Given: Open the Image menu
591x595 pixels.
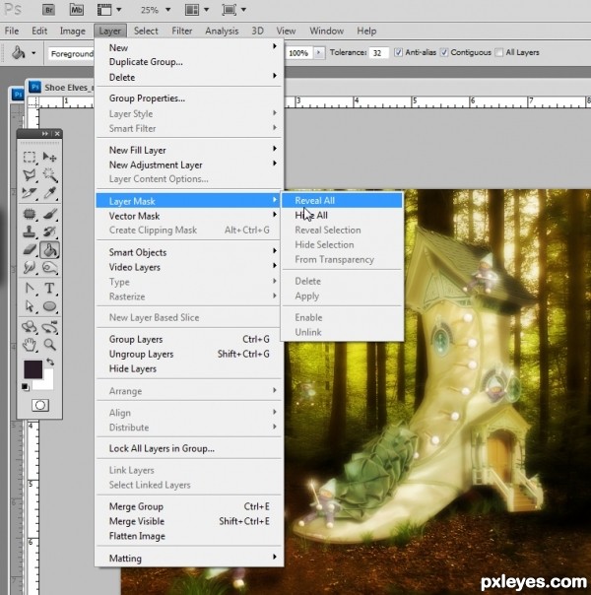Looking at the screenshot, I should [73, 31].
